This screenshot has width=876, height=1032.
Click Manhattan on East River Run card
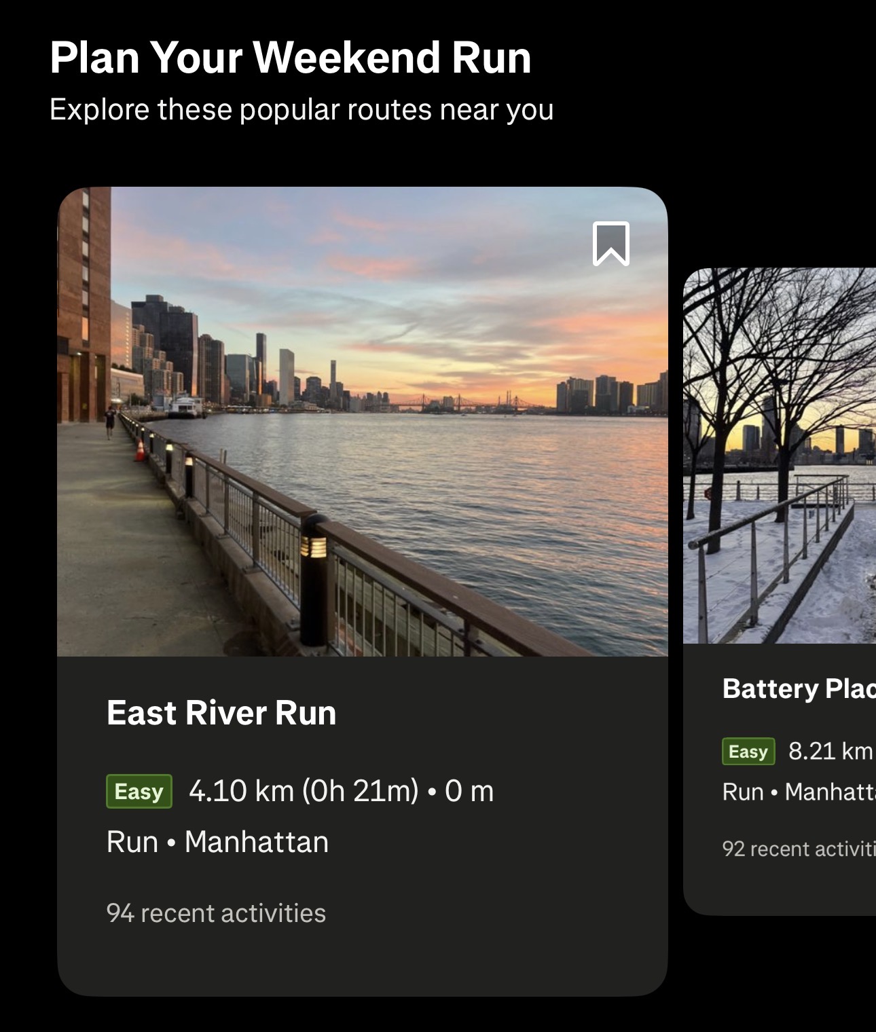tap(257, 842)
